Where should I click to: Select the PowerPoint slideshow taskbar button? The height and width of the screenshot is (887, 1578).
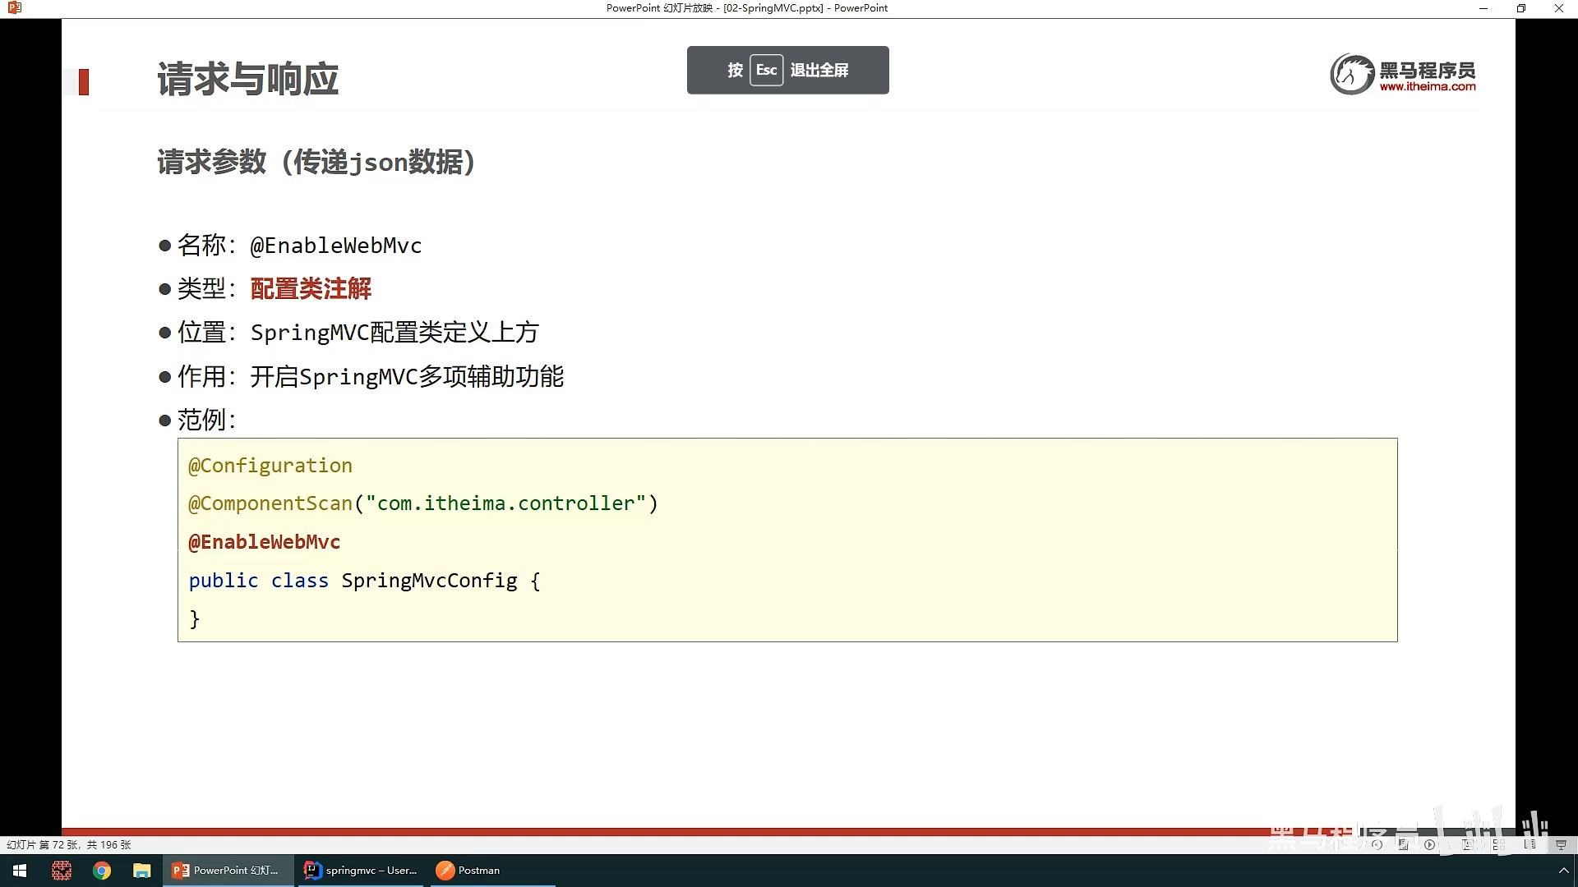tap(226, 871)
